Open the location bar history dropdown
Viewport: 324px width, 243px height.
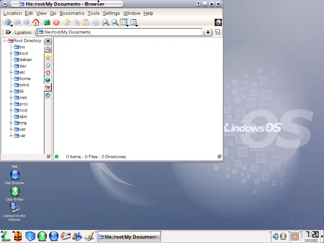click(x=208, y=32)
